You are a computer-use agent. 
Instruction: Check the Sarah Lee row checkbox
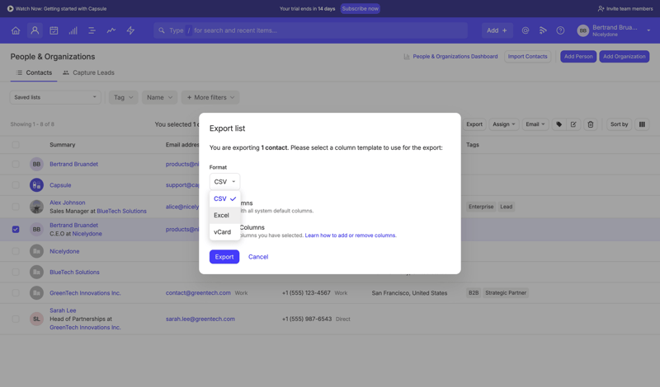pos(16,319)
